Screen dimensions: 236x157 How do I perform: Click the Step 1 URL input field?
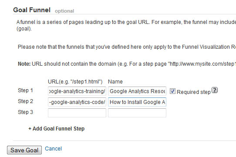coord(77,91)
